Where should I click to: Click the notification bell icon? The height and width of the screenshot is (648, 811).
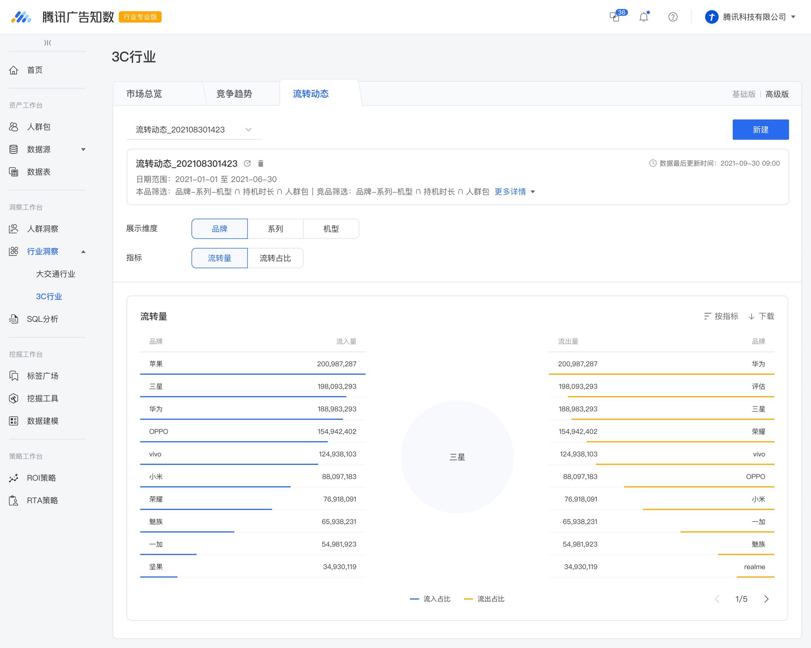click(x=644, y=17)
